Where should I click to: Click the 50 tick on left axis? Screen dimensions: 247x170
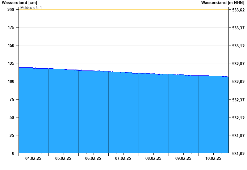(x=12, y=117)
